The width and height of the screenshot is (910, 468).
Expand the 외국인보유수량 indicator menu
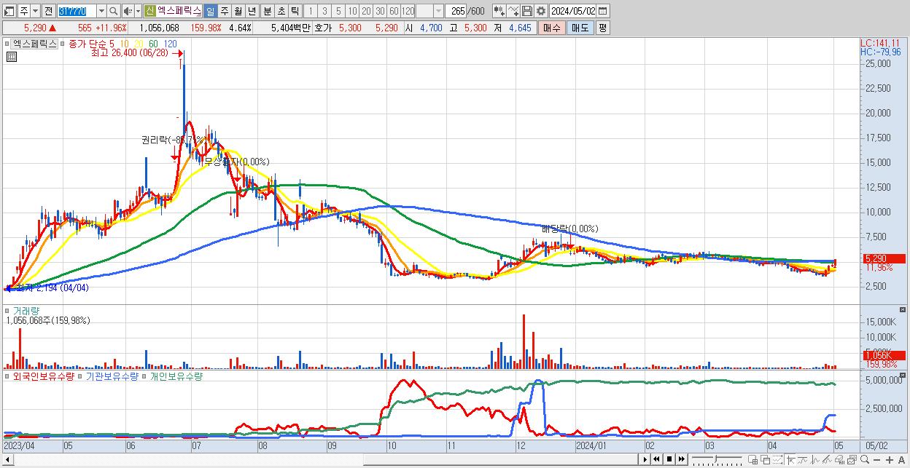point(8,376)
